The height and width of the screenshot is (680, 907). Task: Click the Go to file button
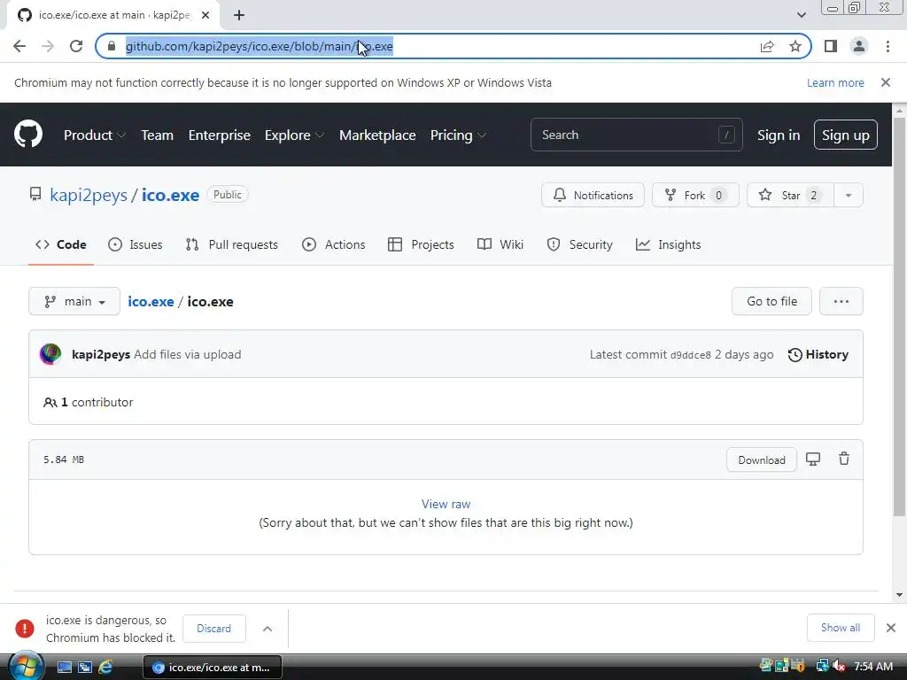pyautogui.click(x=771, y=301)
